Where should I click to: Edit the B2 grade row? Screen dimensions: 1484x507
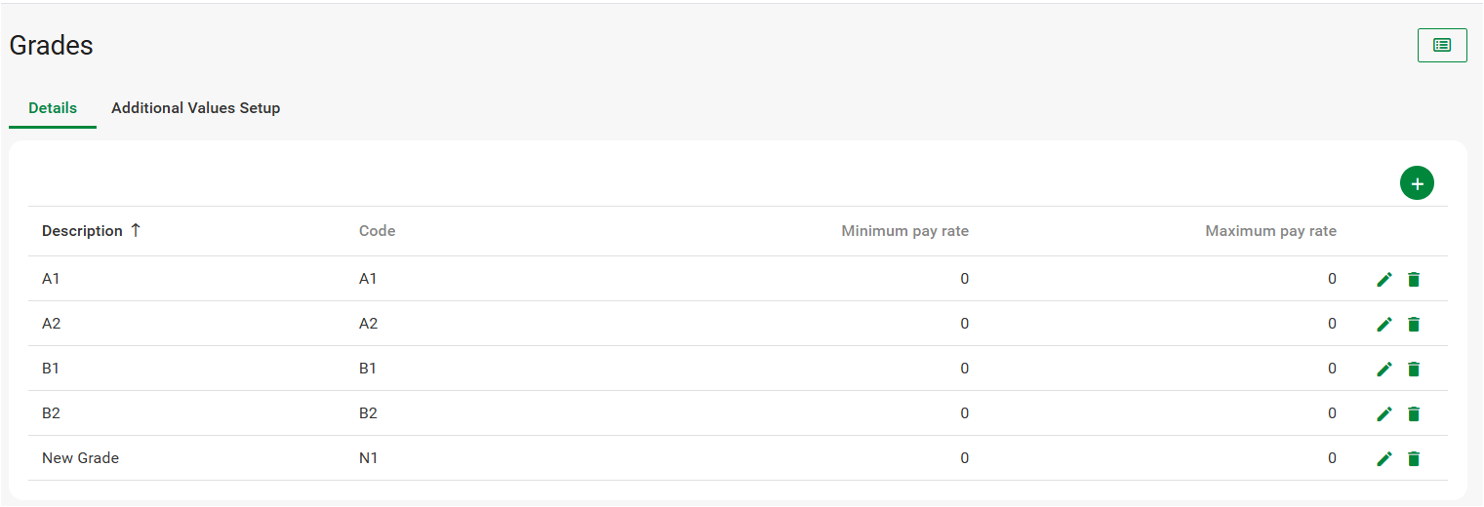coord(1384,414)
